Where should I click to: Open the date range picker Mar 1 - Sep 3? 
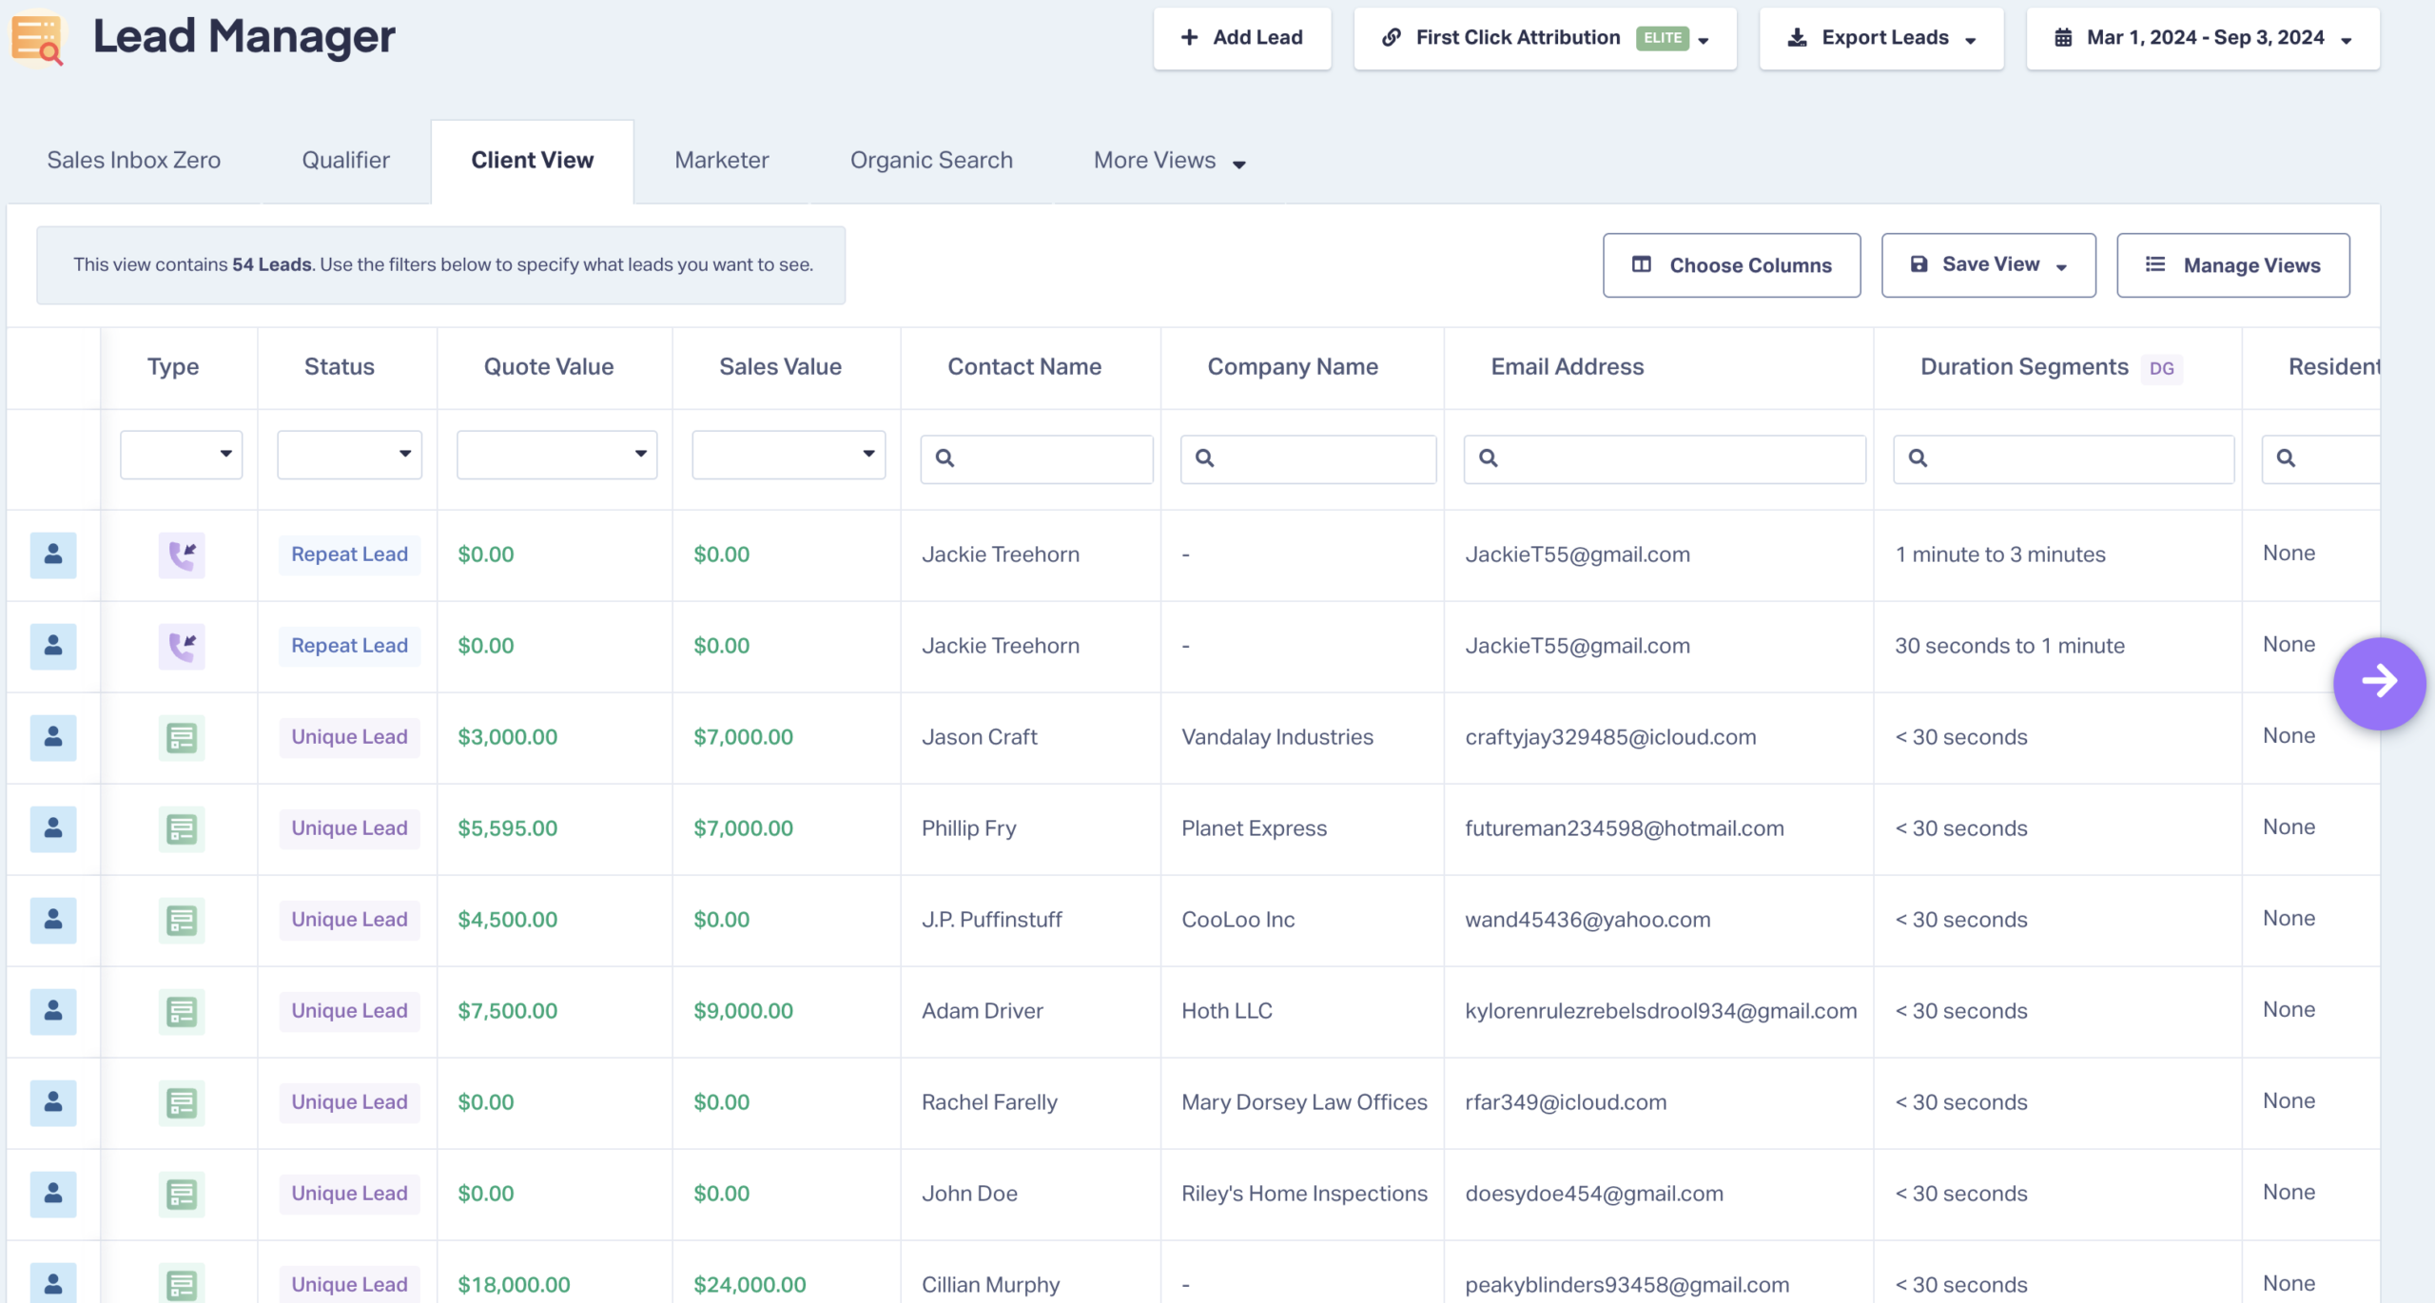coord(2202,38)
